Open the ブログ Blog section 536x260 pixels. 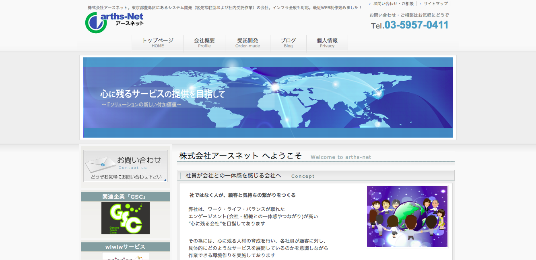288,42
